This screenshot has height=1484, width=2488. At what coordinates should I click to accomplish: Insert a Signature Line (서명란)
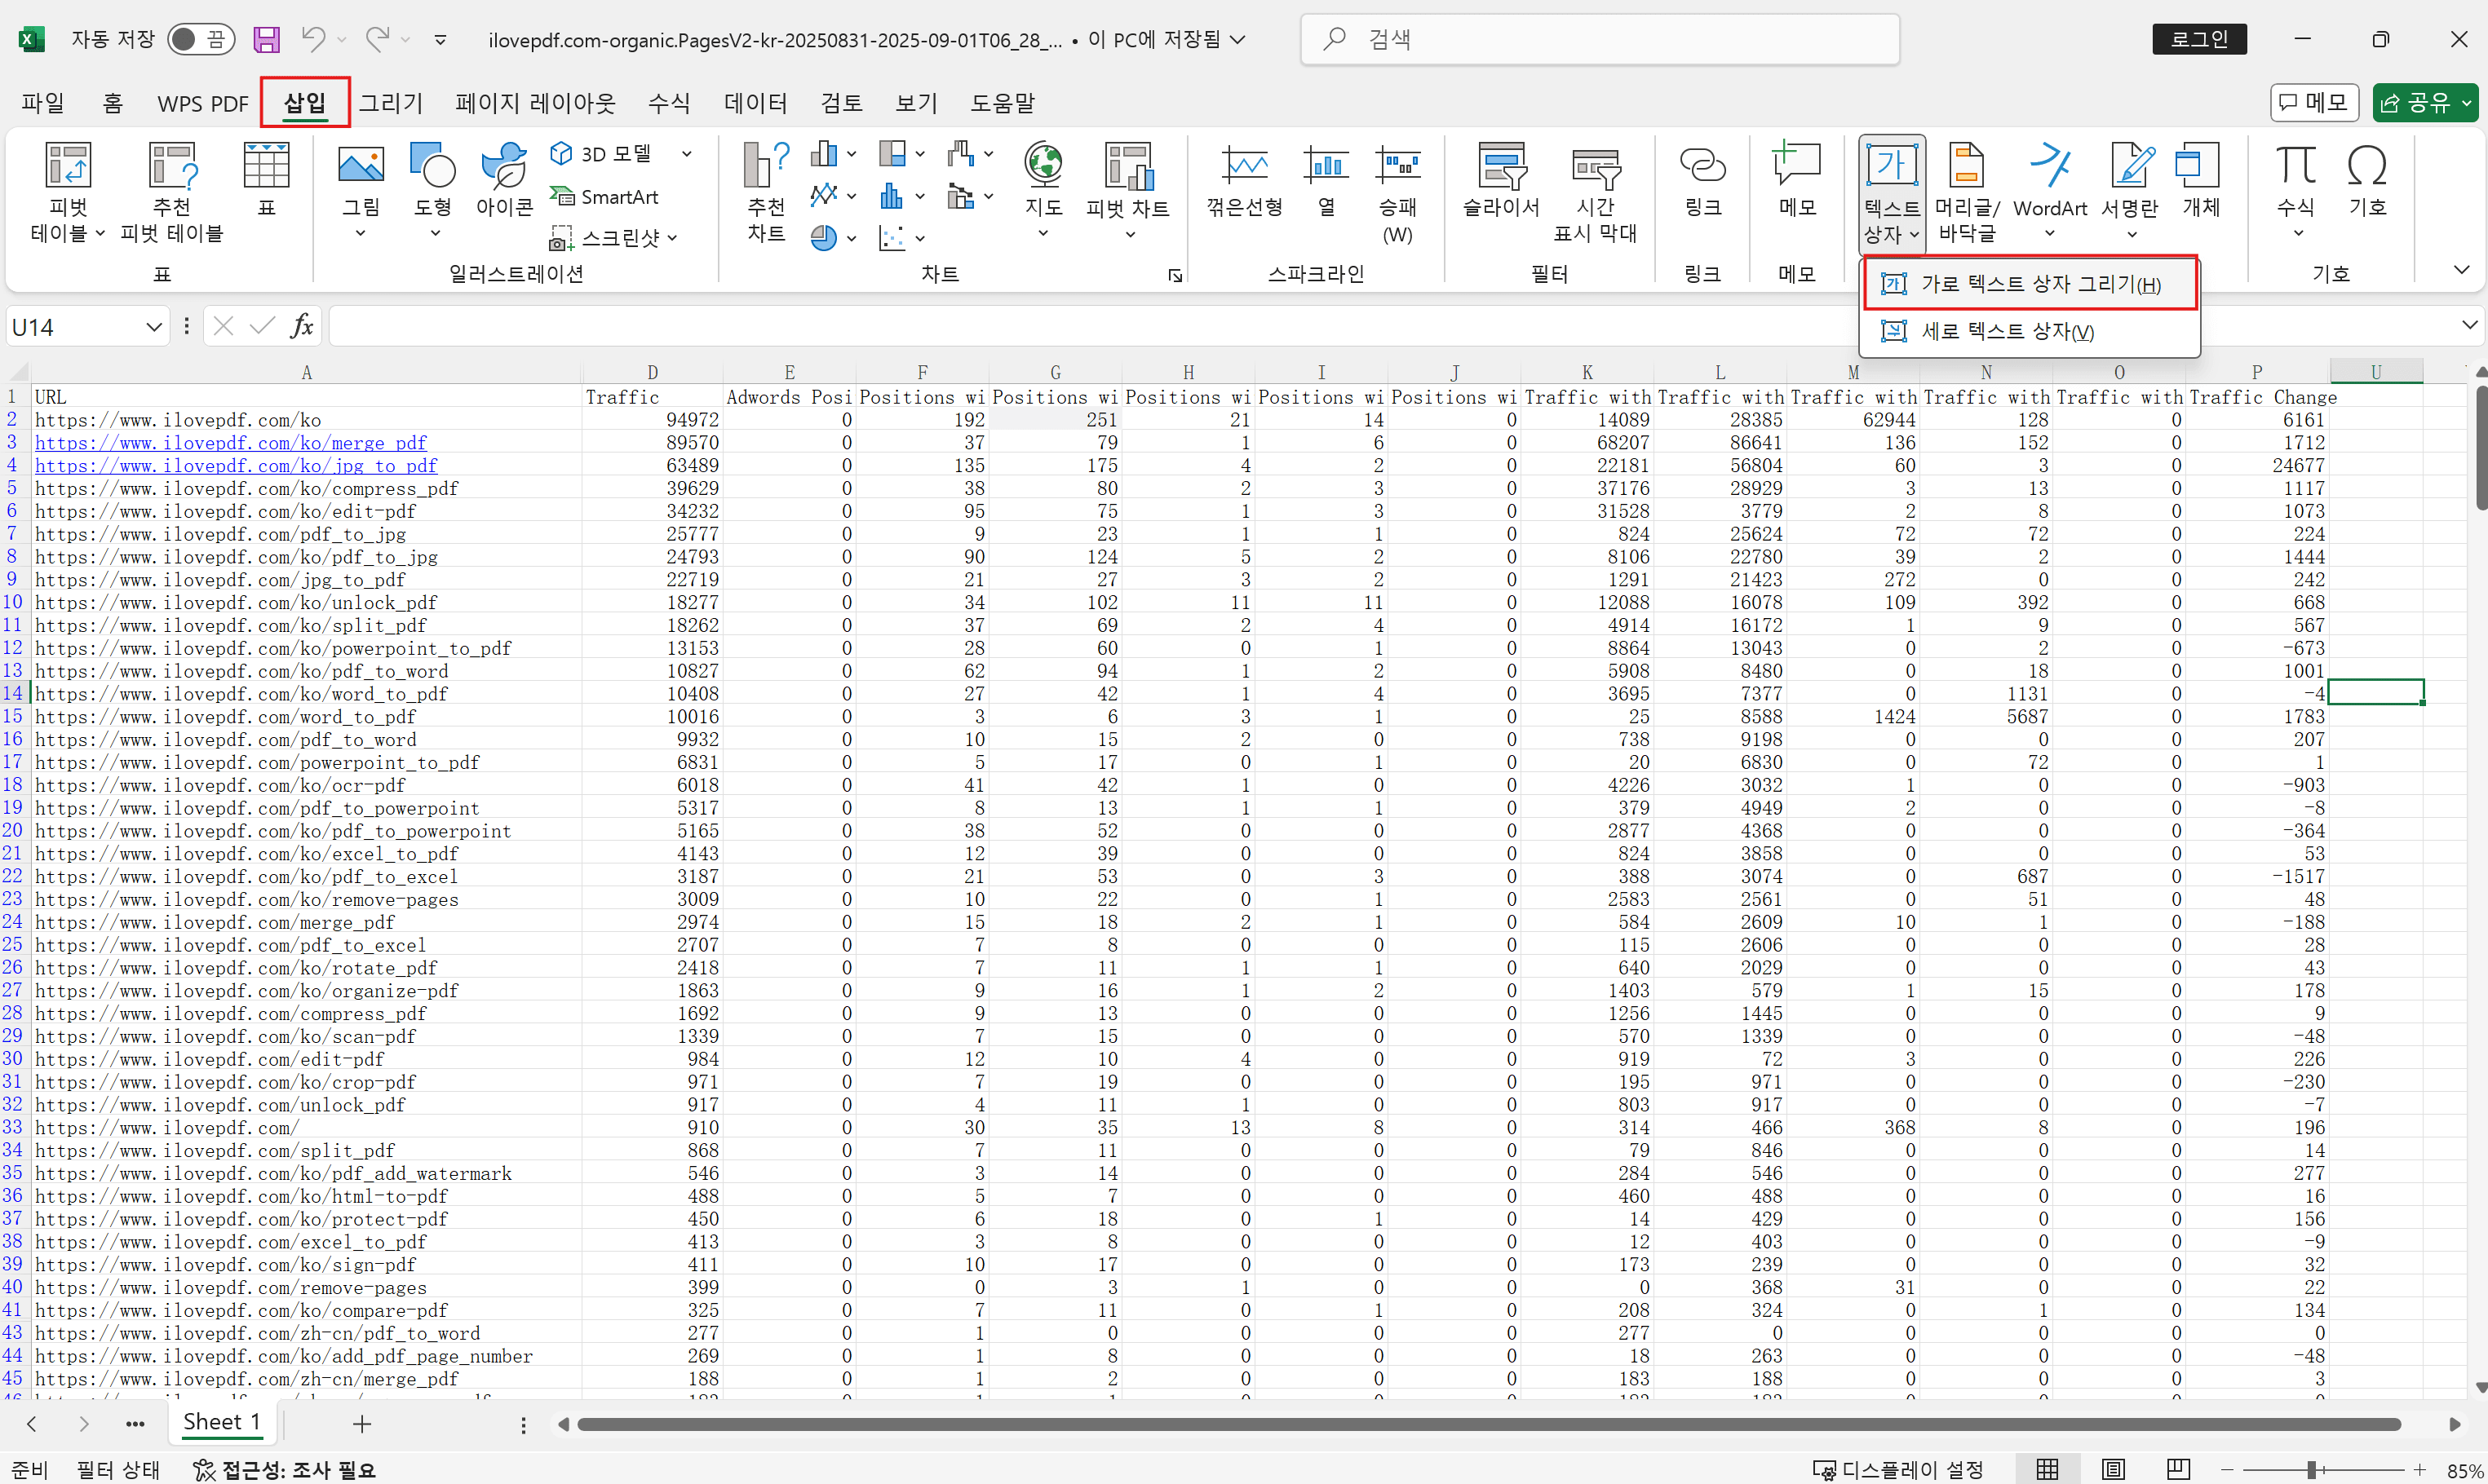(x=2130, y=190)
